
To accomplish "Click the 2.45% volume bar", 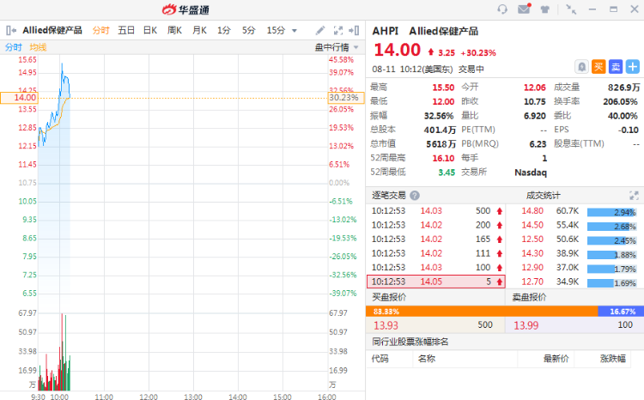I will point(611,240).
